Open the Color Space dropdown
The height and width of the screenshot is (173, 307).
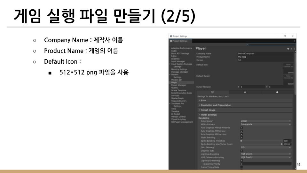pos(266,121)
